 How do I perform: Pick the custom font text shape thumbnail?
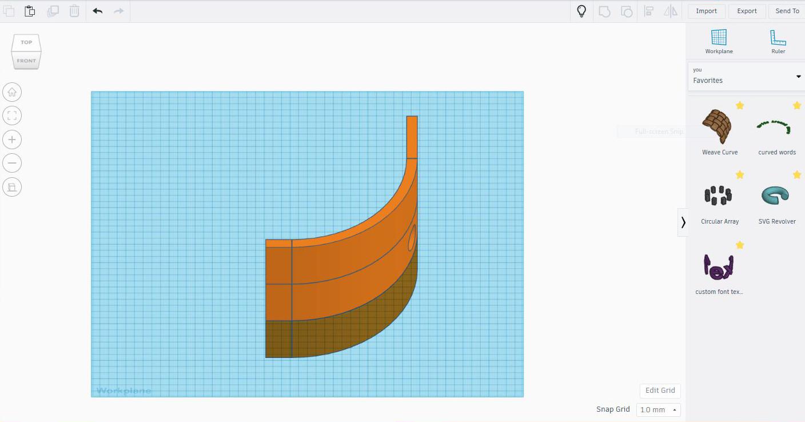718,266
